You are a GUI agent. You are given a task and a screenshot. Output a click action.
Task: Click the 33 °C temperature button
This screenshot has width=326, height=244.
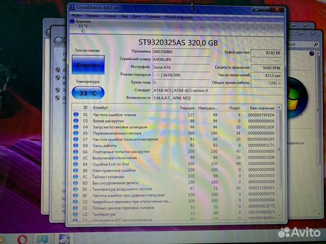[88, 93]
